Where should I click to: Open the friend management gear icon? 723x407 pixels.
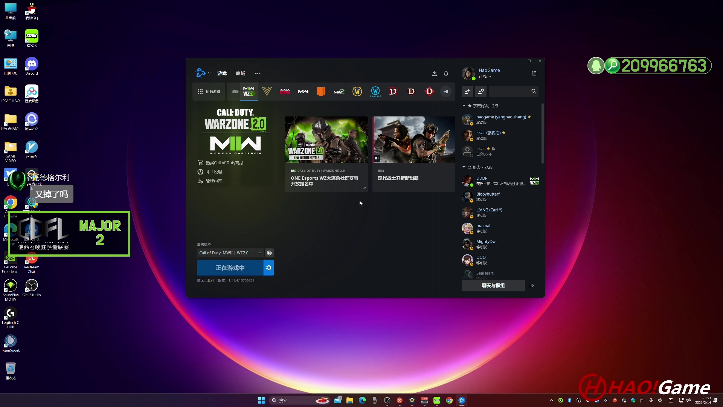pyautogui.click(x=481, y=92)
